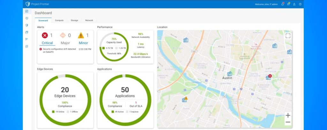The image size is (327, 130).
Task: Click the building marker above Austin label
Action: 229,73
